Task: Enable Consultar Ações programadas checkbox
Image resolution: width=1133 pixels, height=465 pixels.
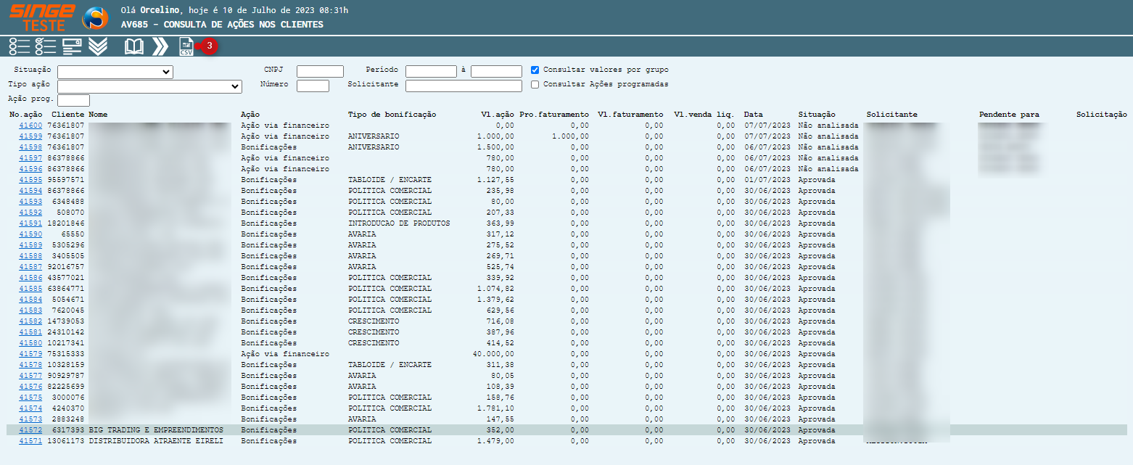Action: click(535, 85)
